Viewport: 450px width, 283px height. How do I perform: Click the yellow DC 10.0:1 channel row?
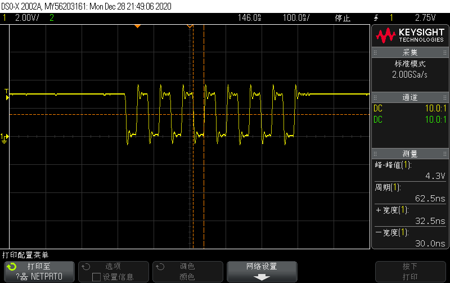pyautogui.click(x=410, y=109)
